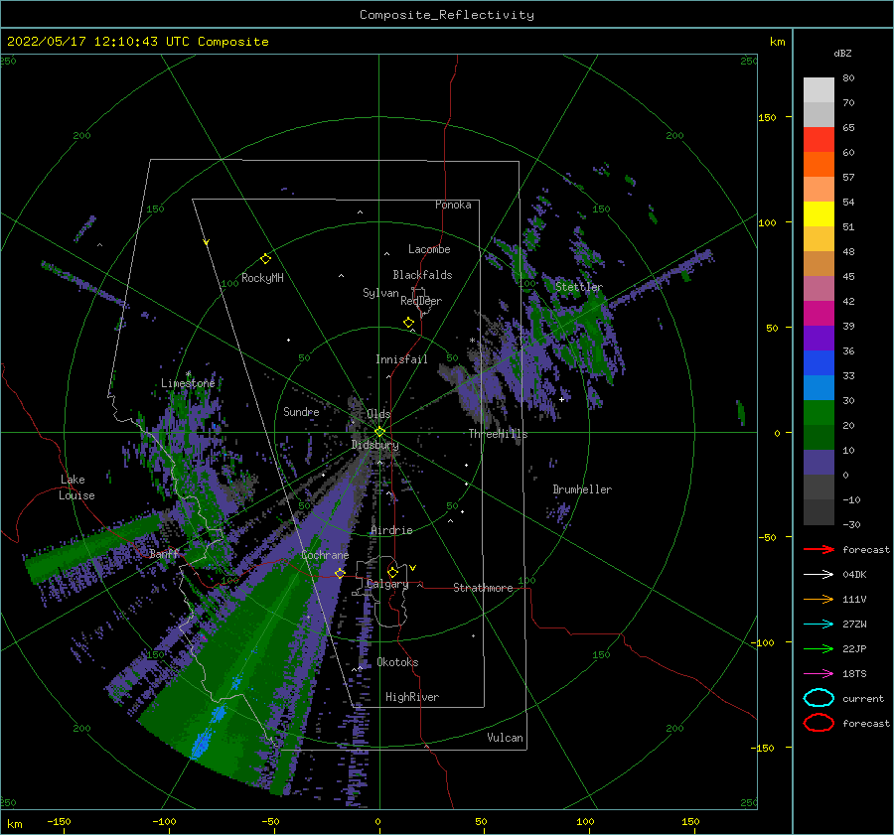Click the Sundre city label

[x=301, y=411]
